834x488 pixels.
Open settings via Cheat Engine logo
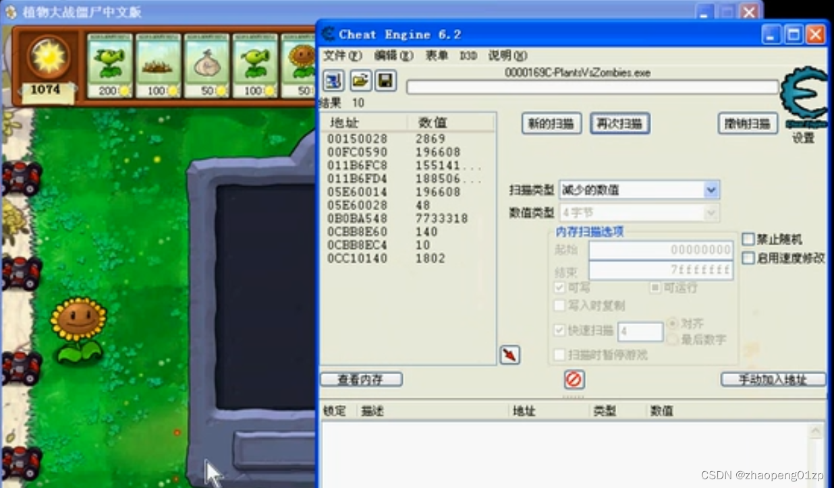pyautogui.click(x=804, y=98)
